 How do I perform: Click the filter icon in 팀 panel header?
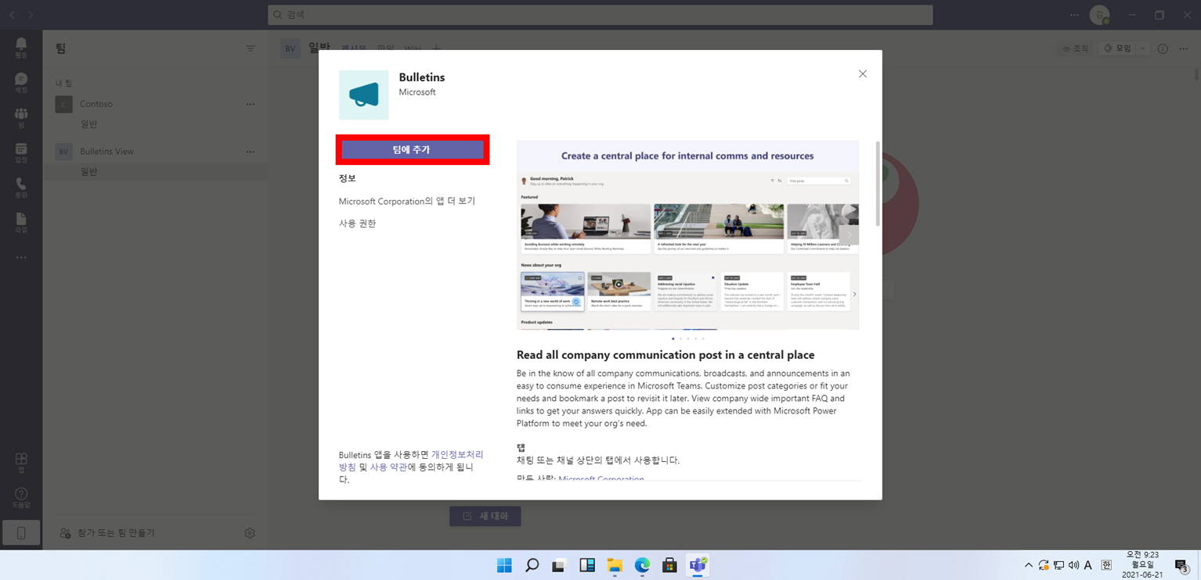[x=251, y=48]
